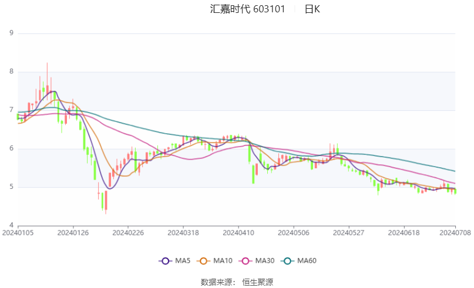Toggle the MA5 purple circle legend marker
The height and width of the screenshot is (288, 474).
pos(166,261)
